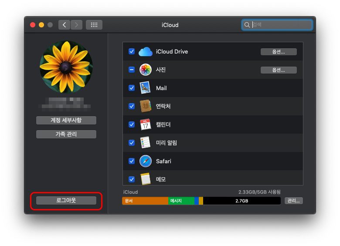The image size is (340, 246).
Task: Show all preferences with grid icon
Action: [94, 25]
